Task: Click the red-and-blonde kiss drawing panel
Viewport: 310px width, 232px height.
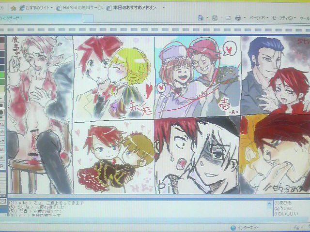Action: [x=114, y=78]
